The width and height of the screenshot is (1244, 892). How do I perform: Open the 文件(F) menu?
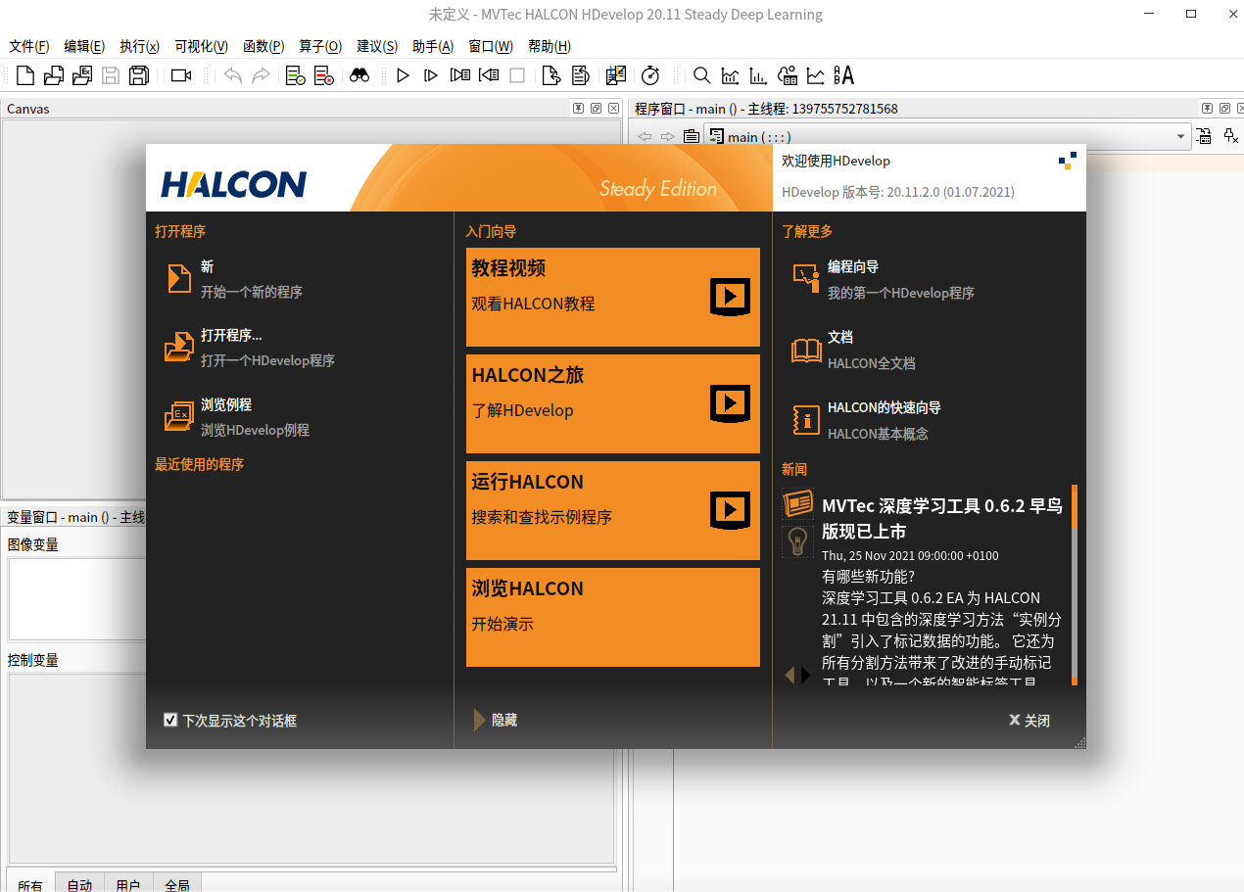pyautogui.click(x=28, y=46)
